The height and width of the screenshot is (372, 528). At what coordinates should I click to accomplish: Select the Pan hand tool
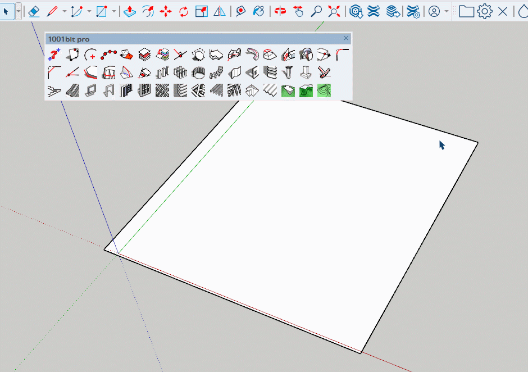click(298, 11)
